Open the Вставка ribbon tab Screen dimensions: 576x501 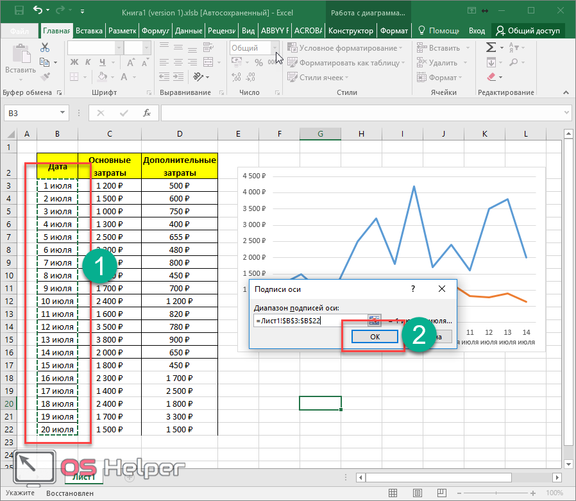coord(89,31)
